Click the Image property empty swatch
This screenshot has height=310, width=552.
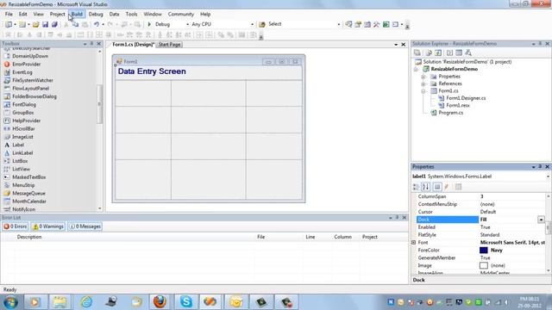point(484,266)
